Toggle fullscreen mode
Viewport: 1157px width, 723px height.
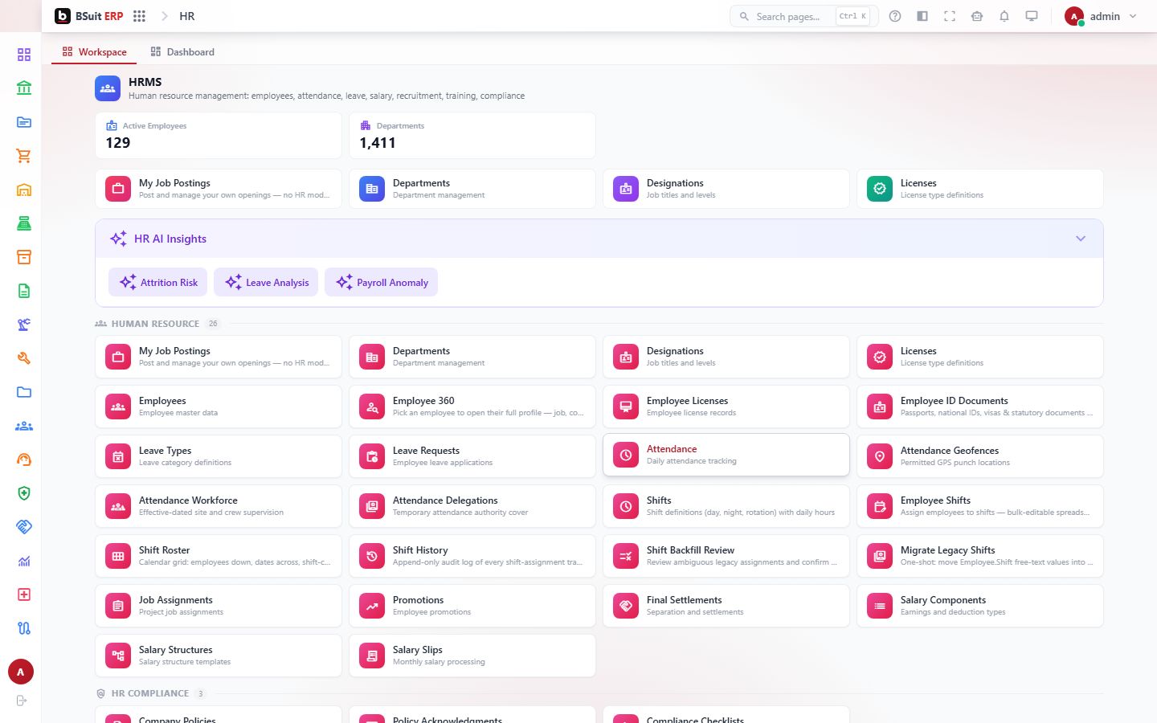click(950, 16)
